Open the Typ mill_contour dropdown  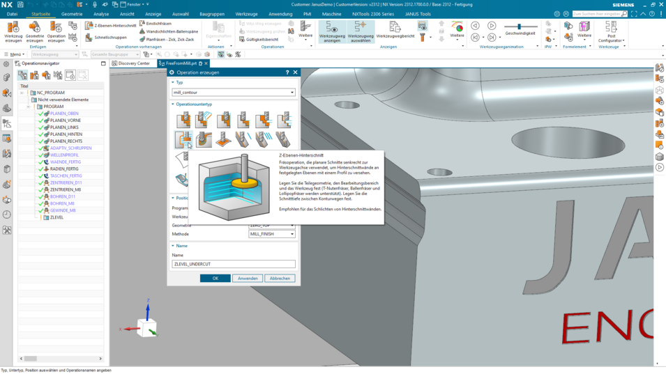[x=234, y=92]
